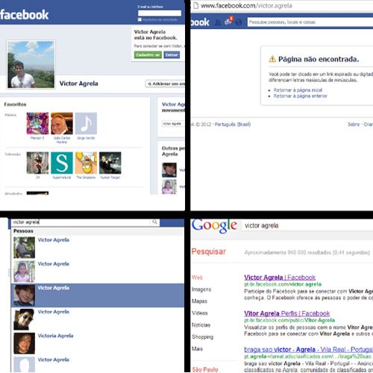
Task: Click the victor agrela Facebook search box
Action: (81, 222)
